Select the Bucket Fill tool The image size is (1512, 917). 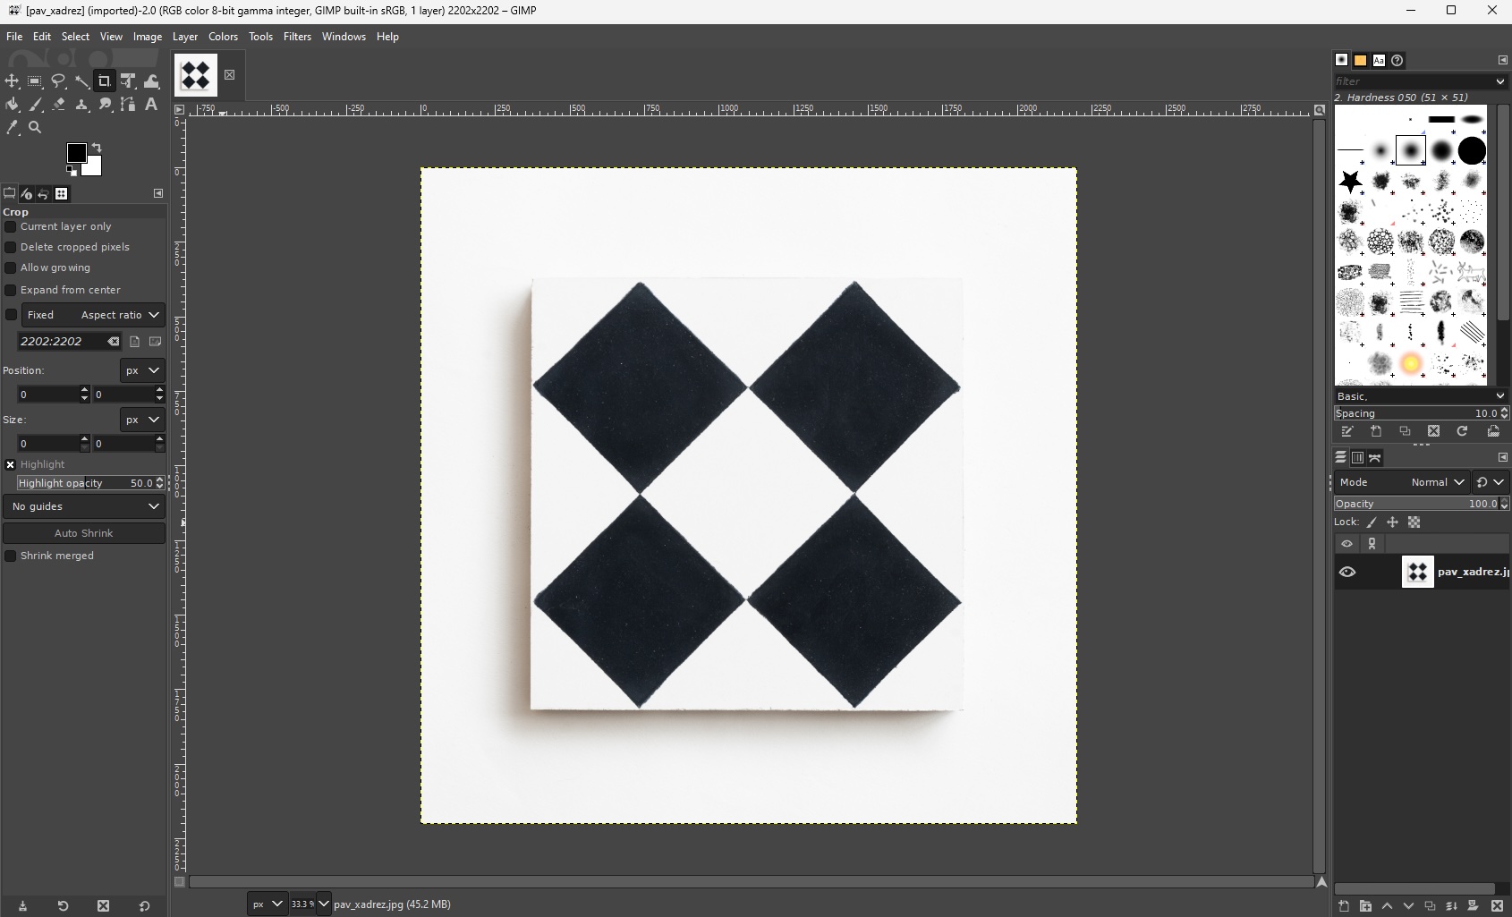12,105
